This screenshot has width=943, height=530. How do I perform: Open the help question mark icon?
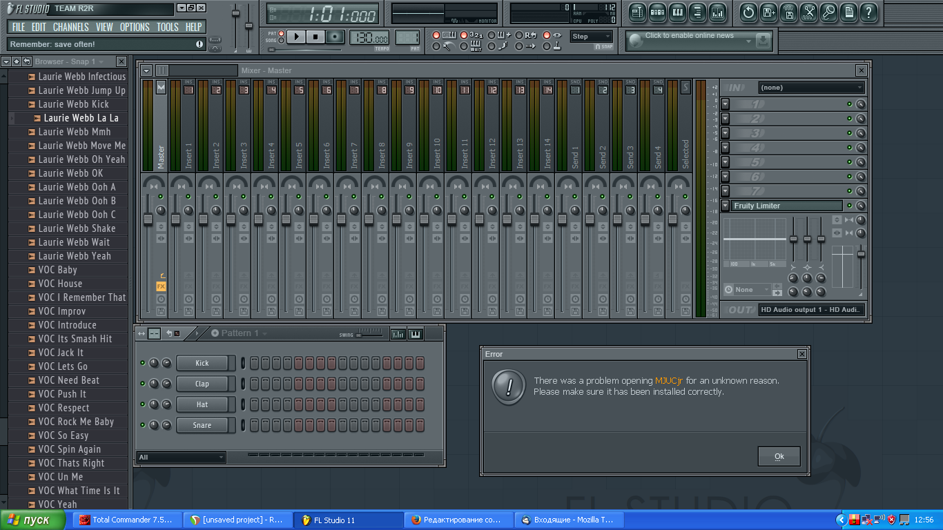(x=869, y=12)
